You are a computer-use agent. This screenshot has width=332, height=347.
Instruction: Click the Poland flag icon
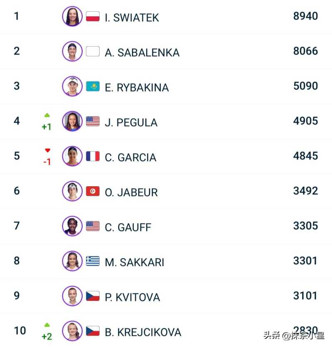coord(93,17)
